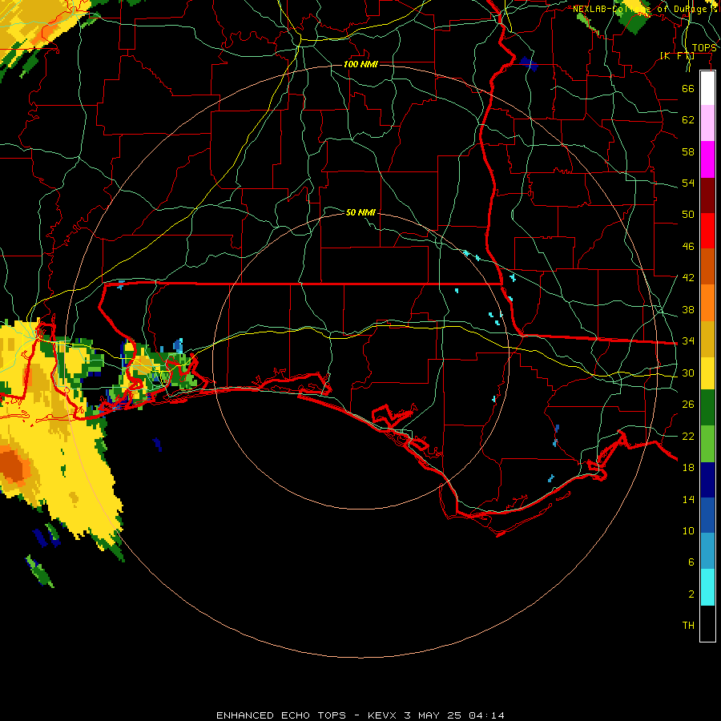
Task: Click the 50 legend value
Action: coord(688,214)
